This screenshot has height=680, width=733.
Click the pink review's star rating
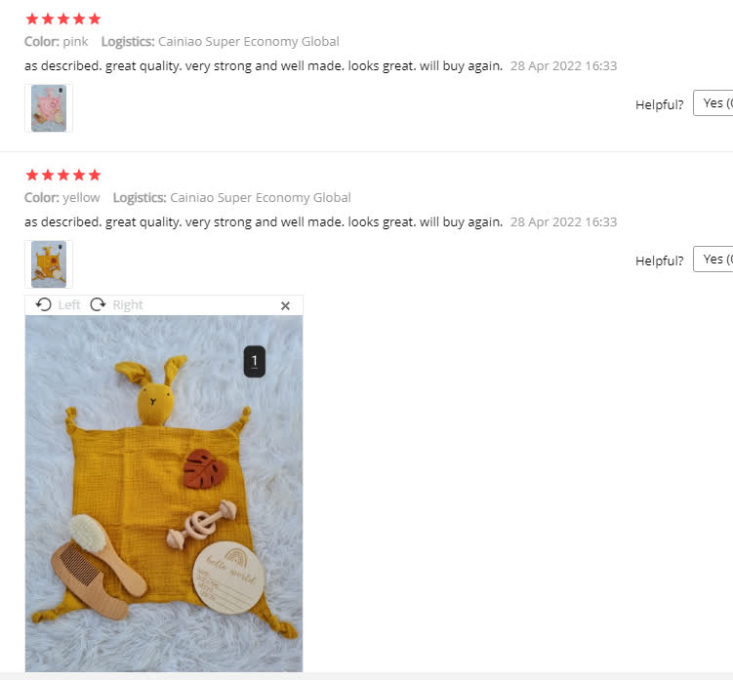(63, 19)
